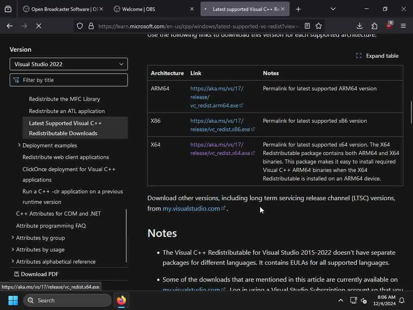413x310 pixels.
Task: Open Redistribute the MFC Library
Action: click(65, 99)
